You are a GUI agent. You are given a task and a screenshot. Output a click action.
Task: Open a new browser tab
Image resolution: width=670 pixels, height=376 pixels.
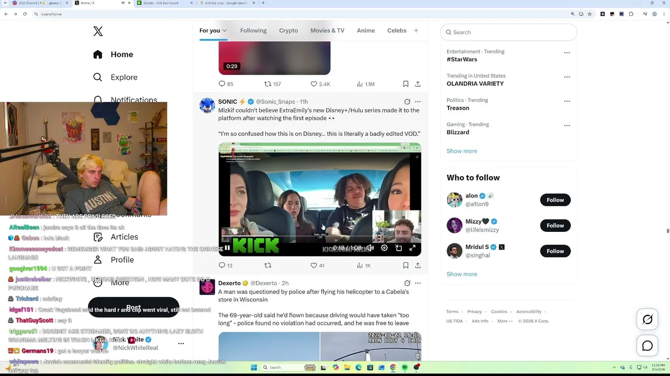[x=263, y=3]
